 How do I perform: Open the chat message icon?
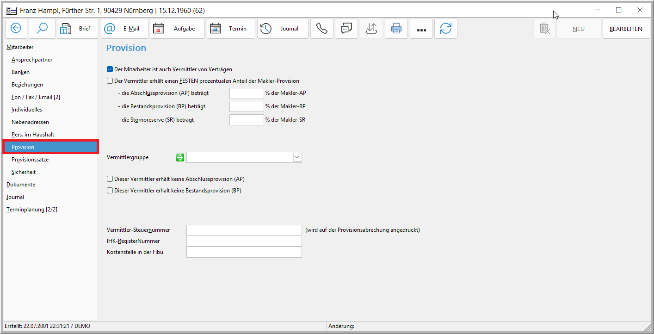346,29
